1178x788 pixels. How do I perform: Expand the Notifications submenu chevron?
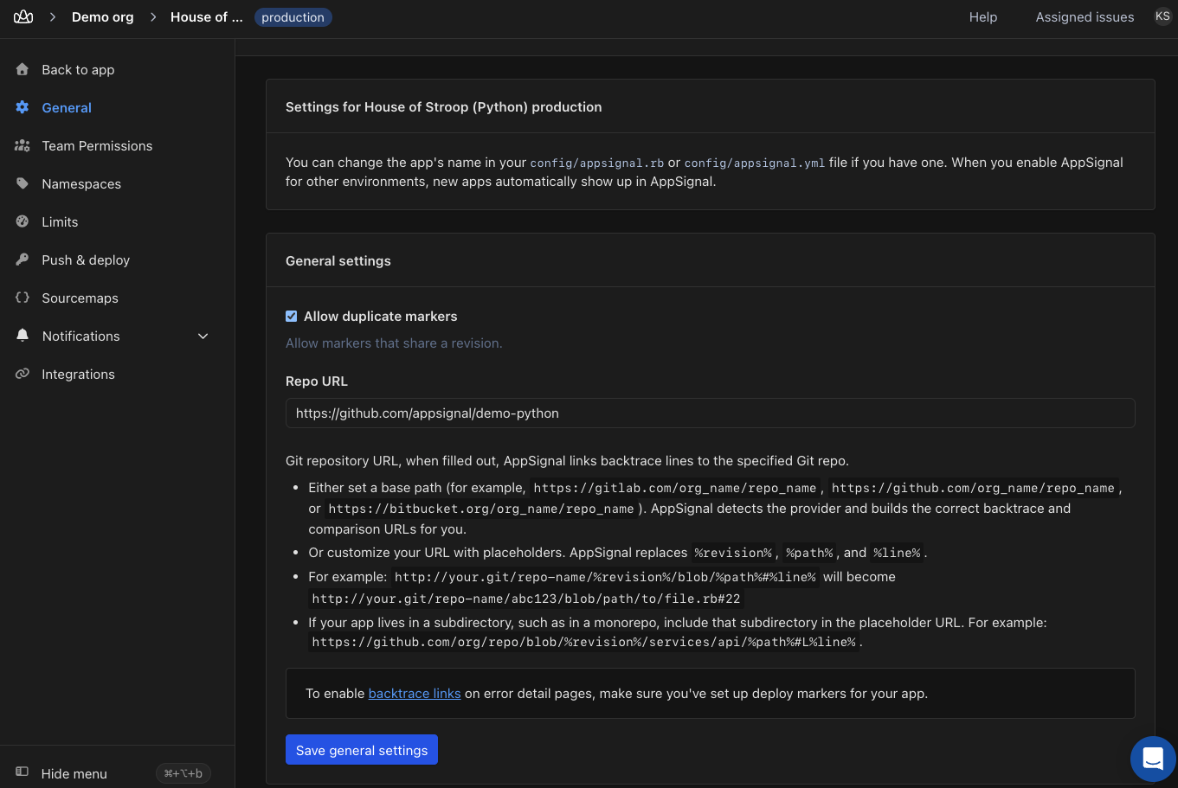pyautogui.click(x=203, y=336)
